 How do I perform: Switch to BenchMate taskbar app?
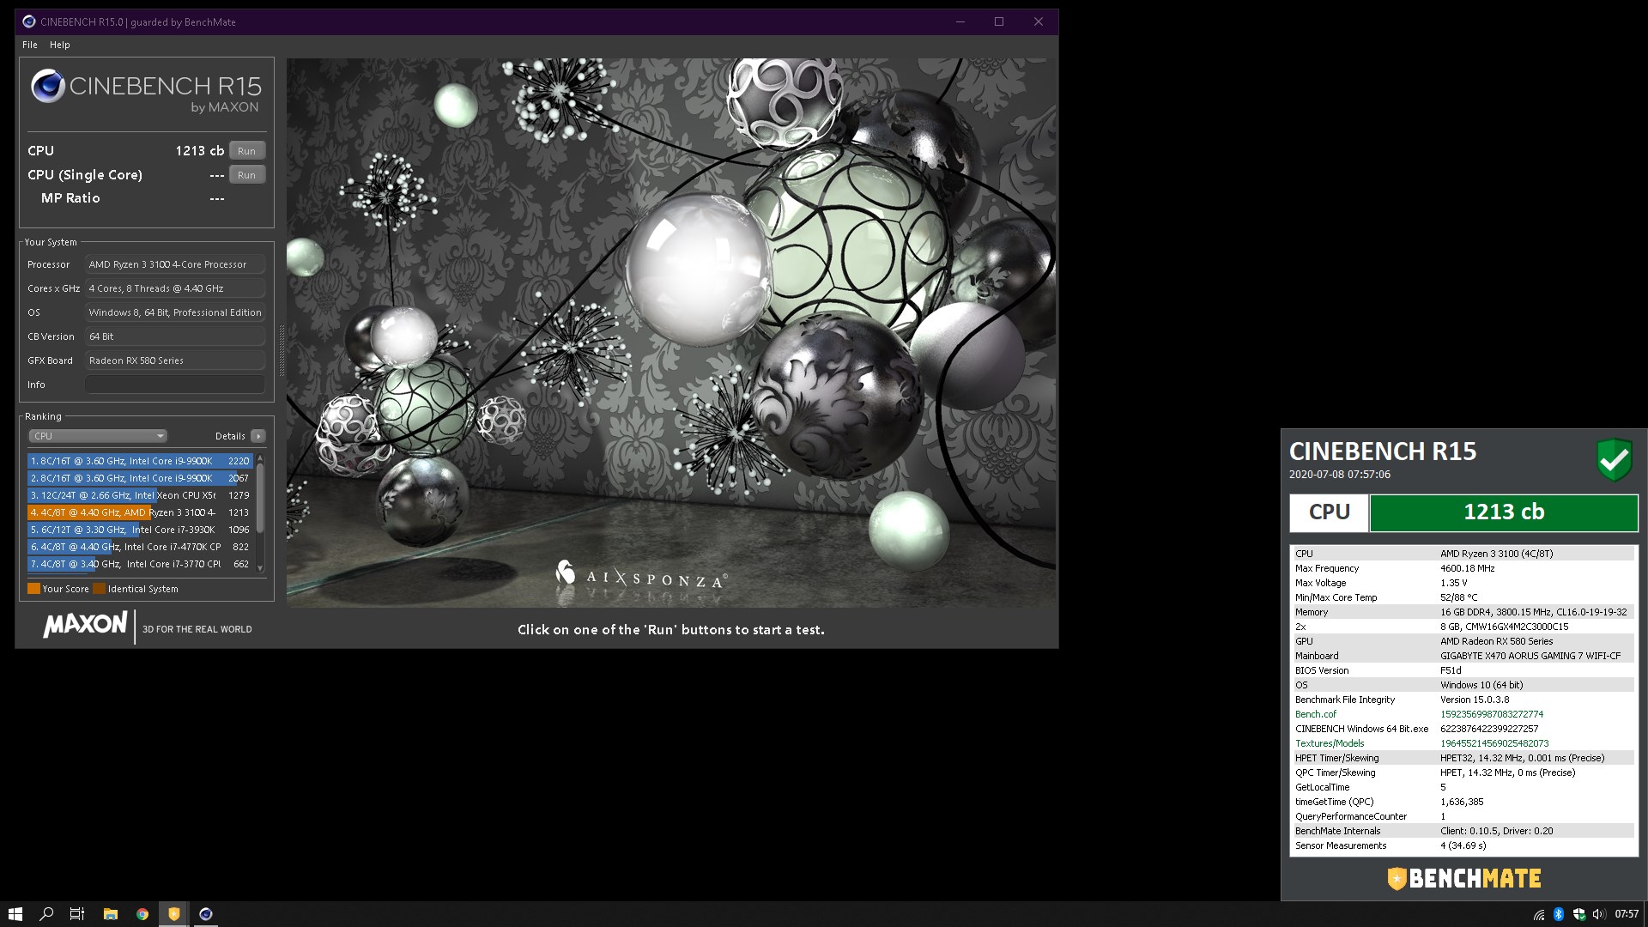[173, 914]
